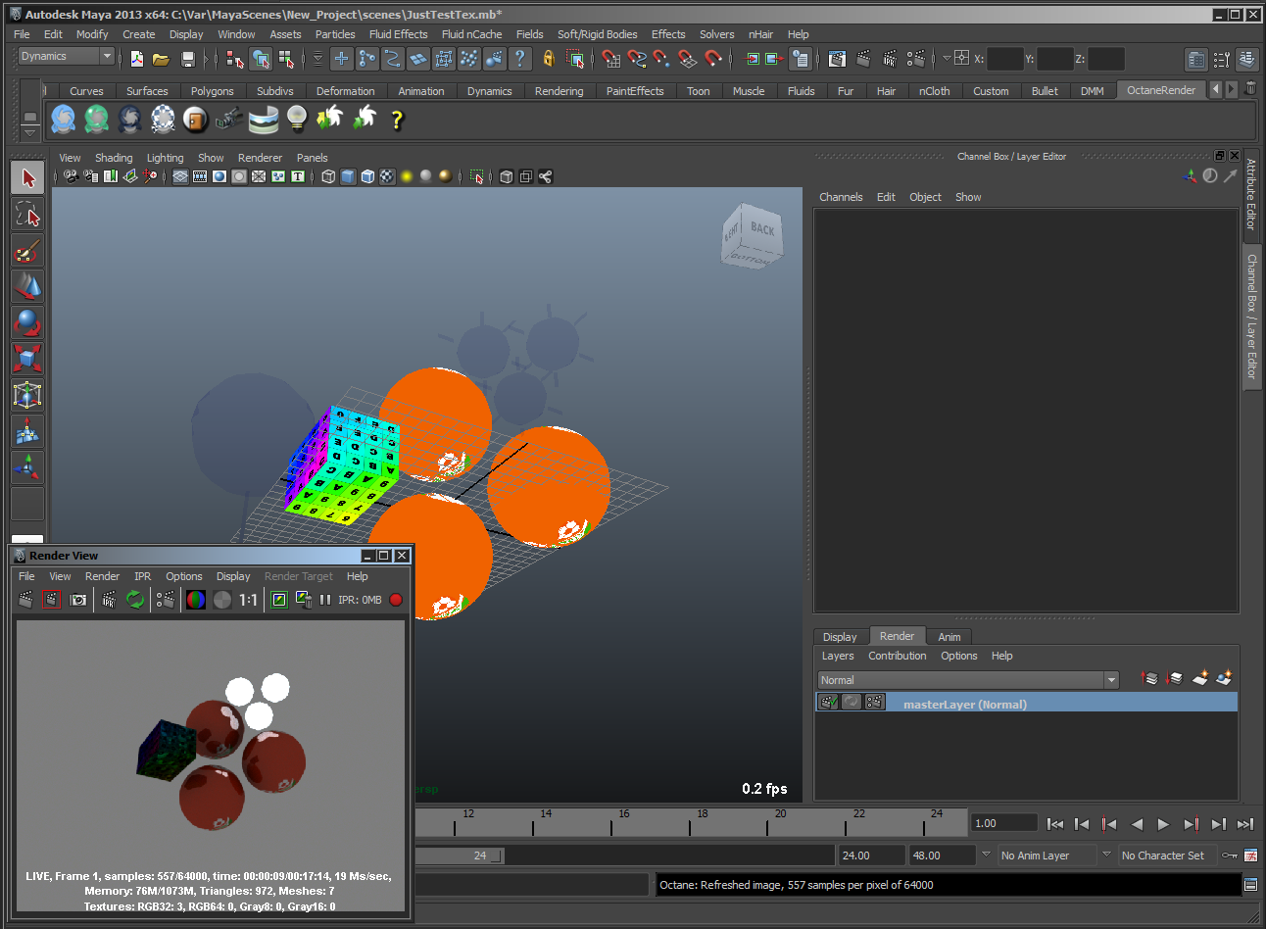Click the Octane camera shelf icon
Screen dimensions: 1266x929
[228, 120]
